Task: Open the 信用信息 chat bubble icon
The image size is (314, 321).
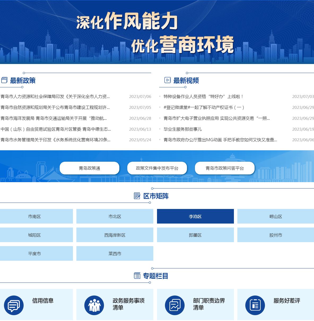Action: (14, 305)
